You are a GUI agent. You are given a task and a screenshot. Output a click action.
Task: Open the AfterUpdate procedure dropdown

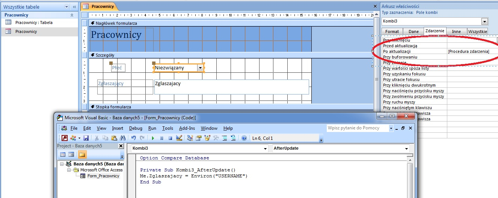click(x=407, y=148)
